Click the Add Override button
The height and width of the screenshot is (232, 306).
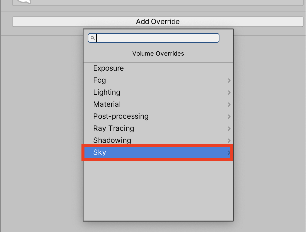point(158,22)
